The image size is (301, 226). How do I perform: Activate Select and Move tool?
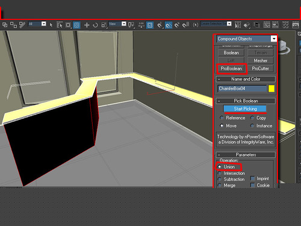pos(87,25)
